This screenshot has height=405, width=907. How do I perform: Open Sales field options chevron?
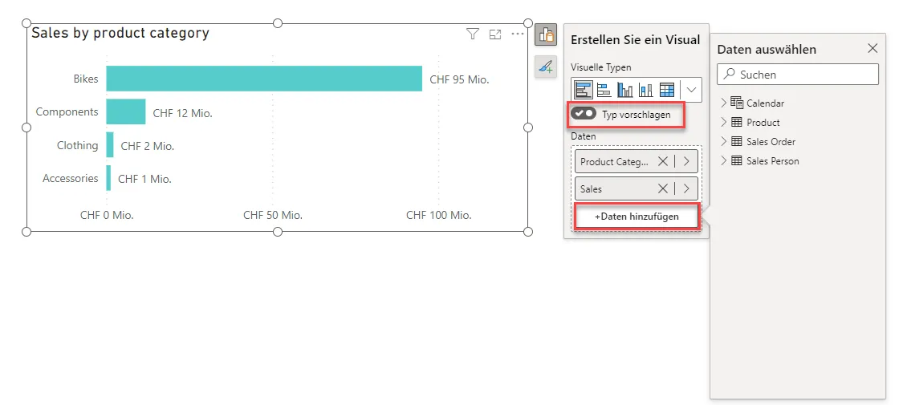[x=686, y=189]
